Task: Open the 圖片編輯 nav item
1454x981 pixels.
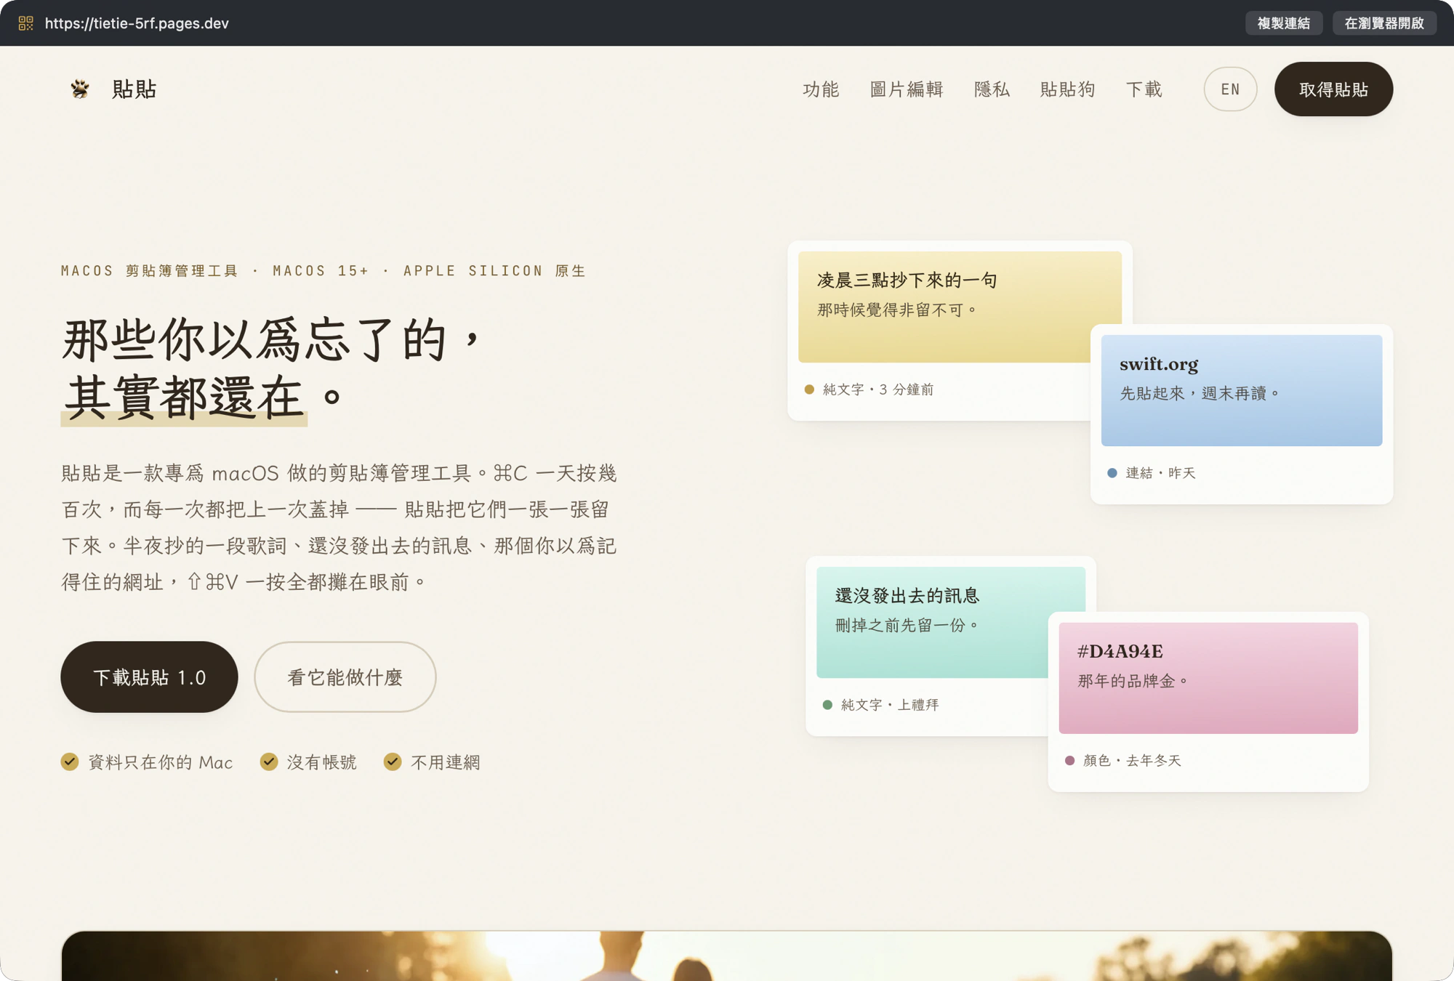Action: click(x=907, y=89)
